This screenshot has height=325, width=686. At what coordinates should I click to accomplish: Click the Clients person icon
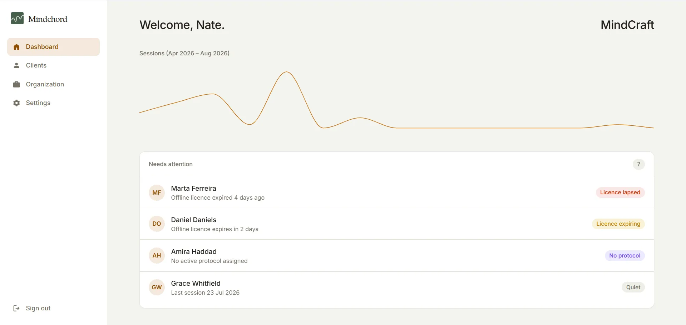[16, 65]
